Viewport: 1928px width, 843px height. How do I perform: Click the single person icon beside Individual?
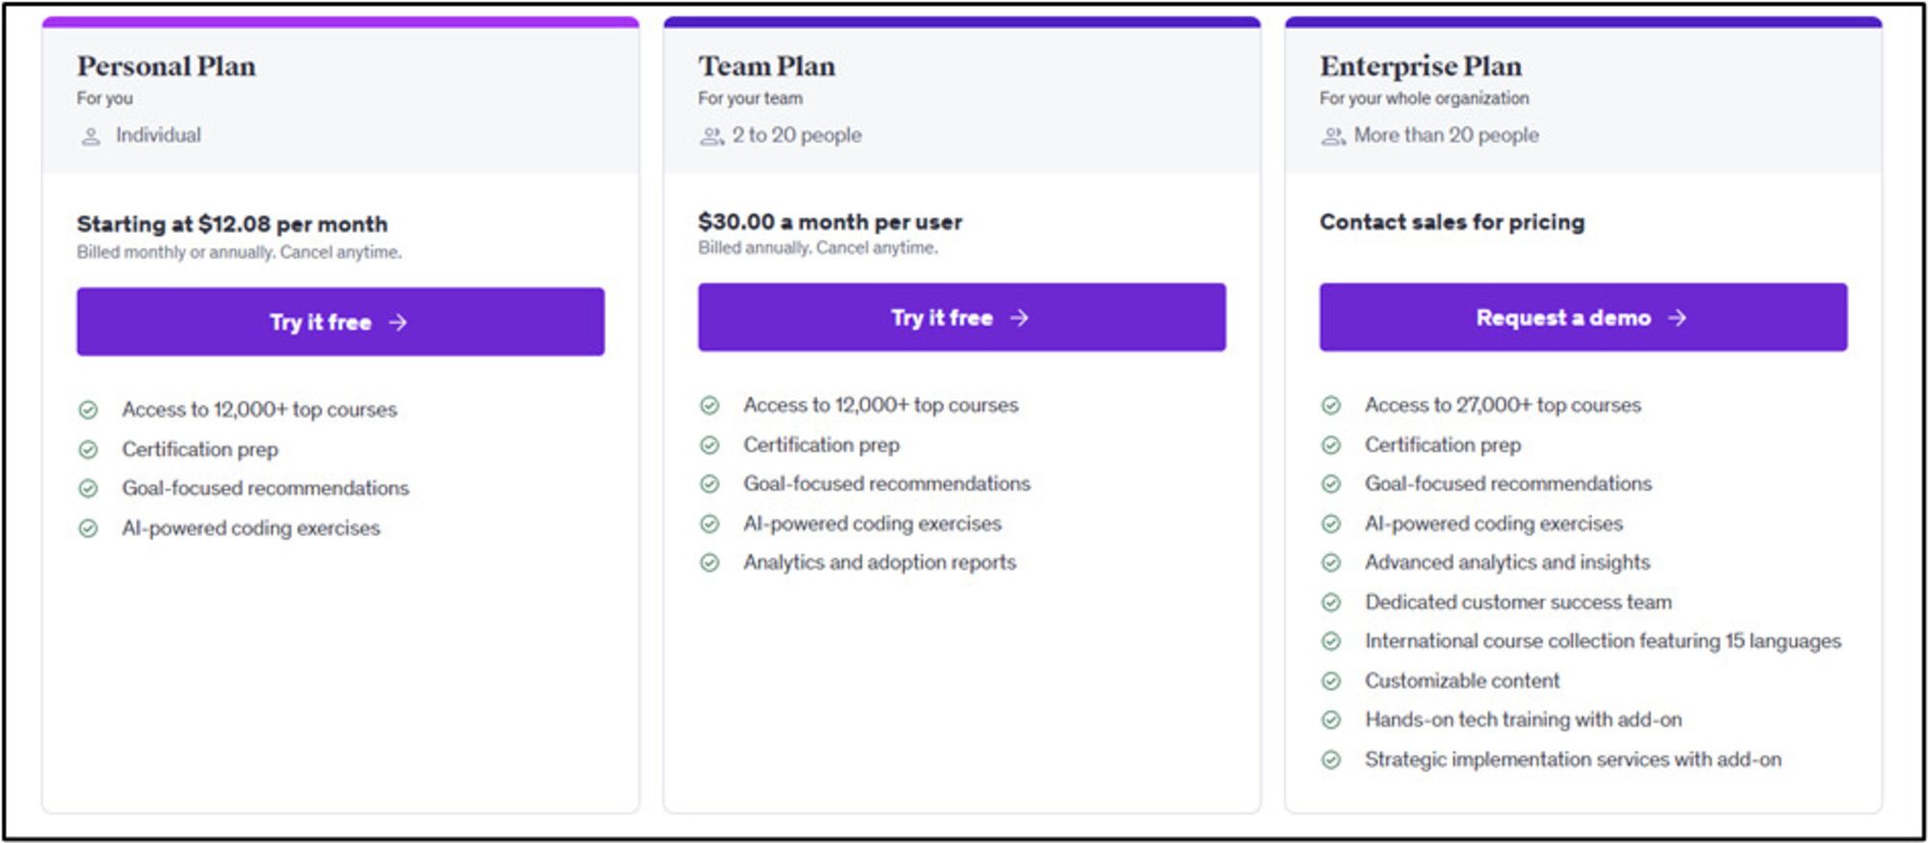[x=91, y=137]
